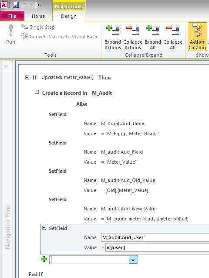
Task: Click Expand Actions icon
Action: tap(113, 37)
